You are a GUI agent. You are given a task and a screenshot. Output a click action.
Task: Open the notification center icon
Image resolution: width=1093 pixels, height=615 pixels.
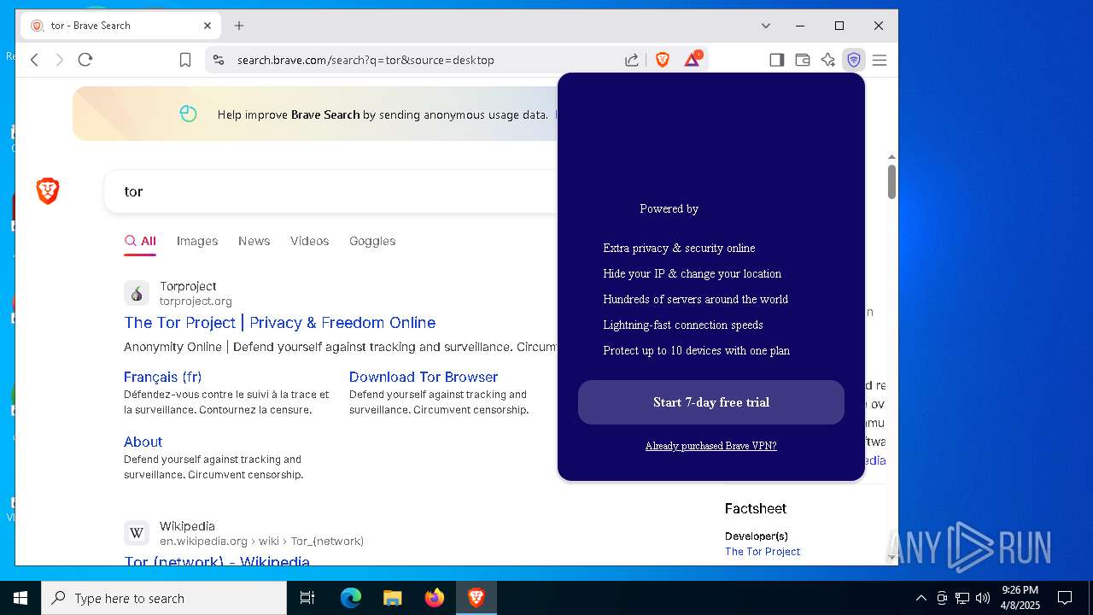tap(1065, 598)
